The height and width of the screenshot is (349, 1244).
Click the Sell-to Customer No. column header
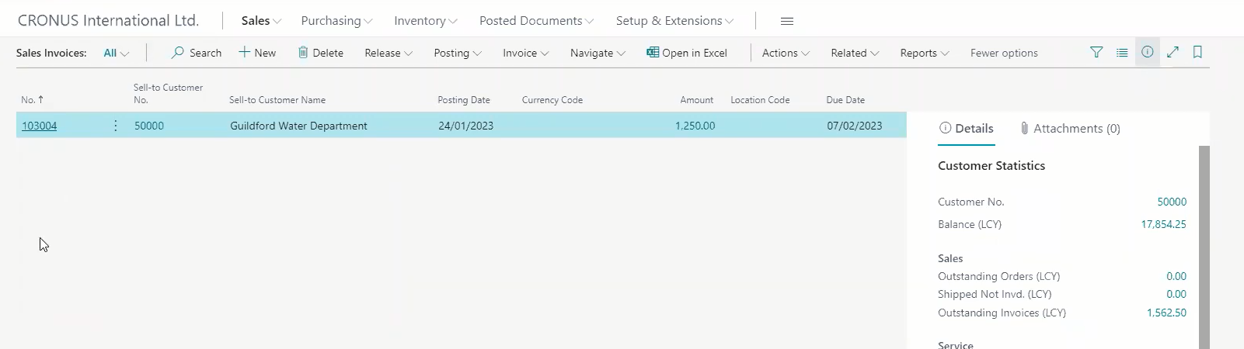click(168, 93)
